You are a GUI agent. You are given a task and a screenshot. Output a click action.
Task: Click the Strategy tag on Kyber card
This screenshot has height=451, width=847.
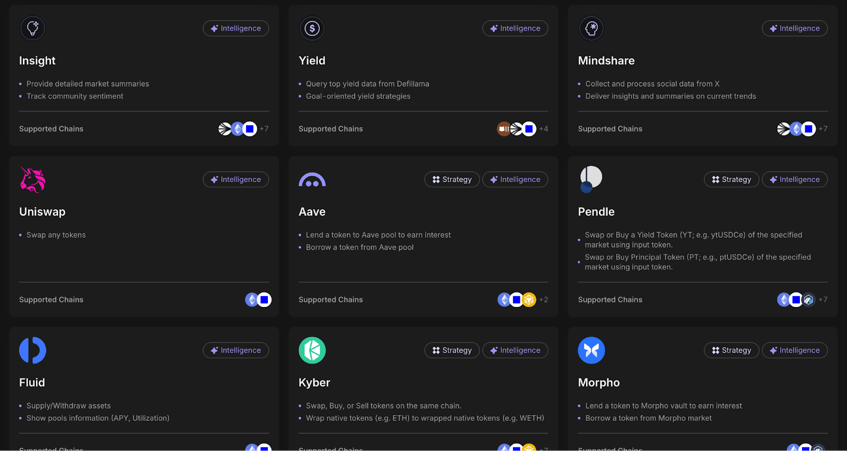pos(452,350)
